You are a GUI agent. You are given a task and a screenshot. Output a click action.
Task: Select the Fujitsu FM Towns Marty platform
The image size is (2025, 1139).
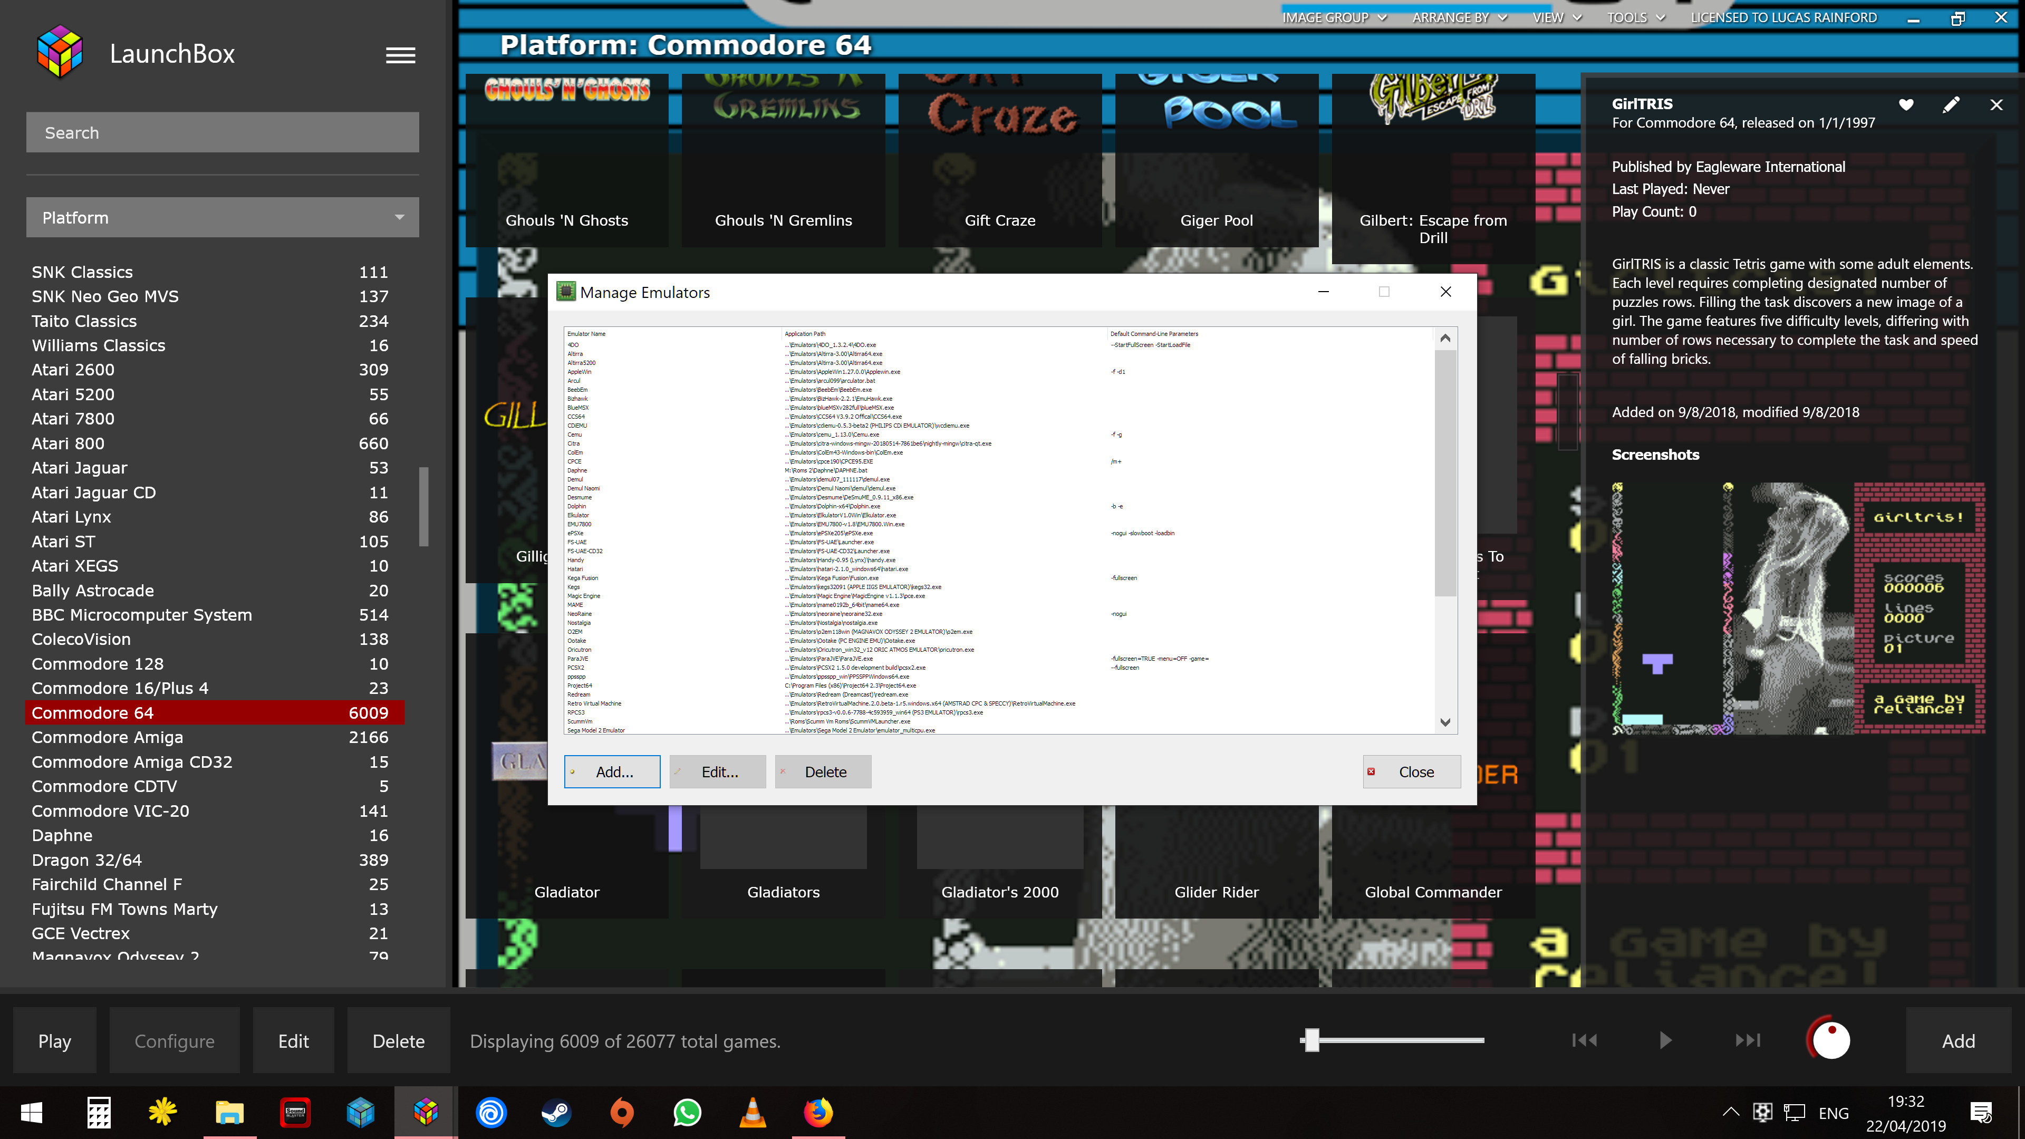(x=215, y=909)
